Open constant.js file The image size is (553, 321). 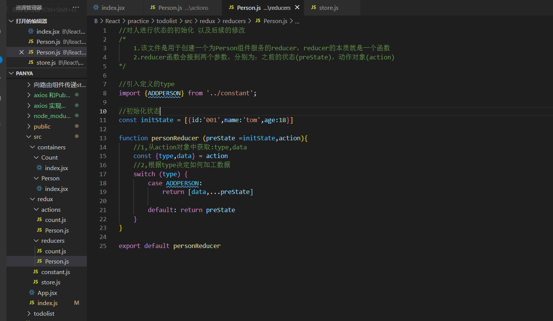[47, 272]
